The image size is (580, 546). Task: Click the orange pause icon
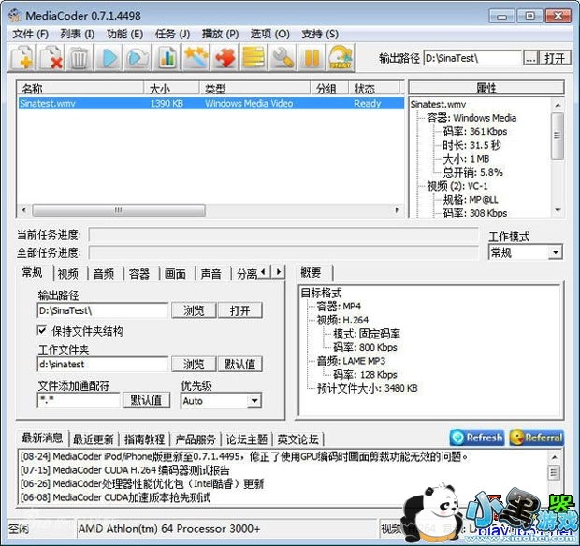pos(312,58)
